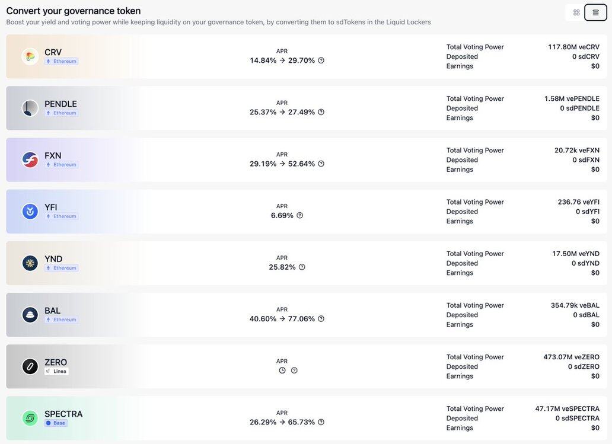Viewport: 612px width, 444px height.
Task: Click the BAL token logo
Action: (30, 315)
